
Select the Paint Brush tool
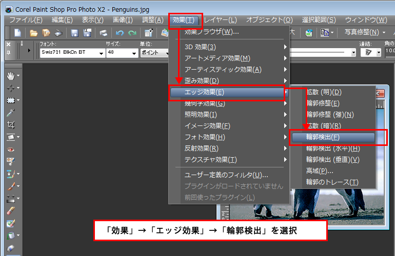(x=11, y=186)
